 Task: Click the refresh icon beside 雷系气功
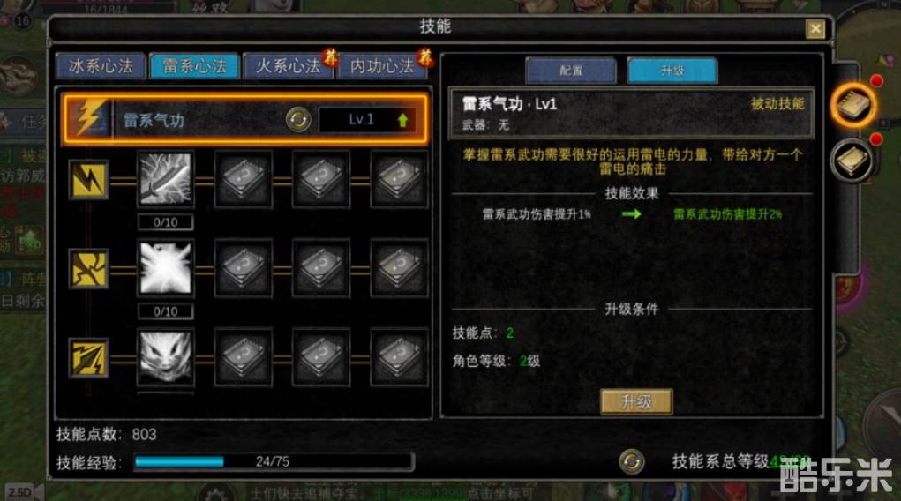[x=298, y=119]
